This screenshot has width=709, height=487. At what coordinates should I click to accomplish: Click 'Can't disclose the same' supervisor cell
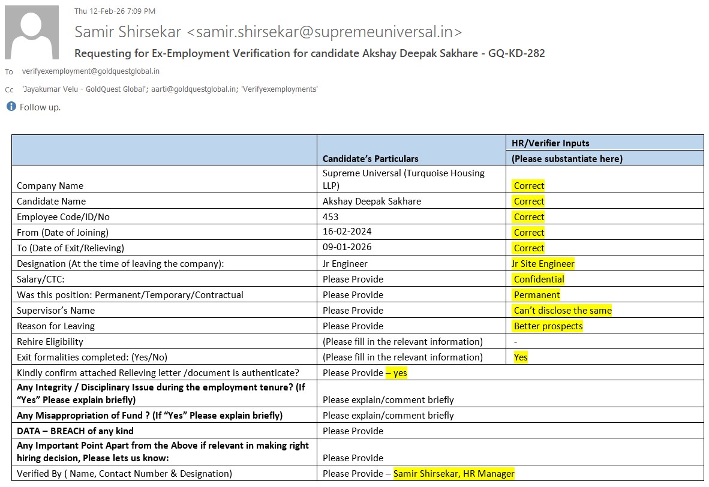[x=562, y=311]
